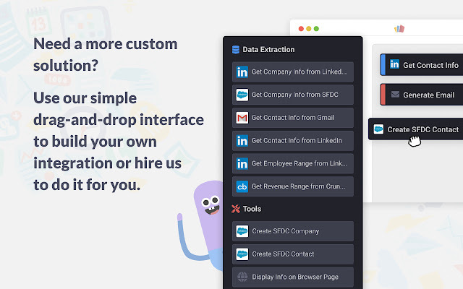
Task: Pick Get Revenue Range from Crun... action
Action: [293, 186]
